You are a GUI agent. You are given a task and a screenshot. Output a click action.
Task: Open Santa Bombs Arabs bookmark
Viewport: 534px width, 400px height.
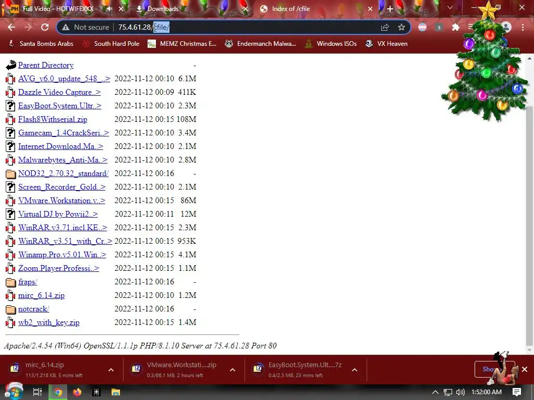click(41, 44)
